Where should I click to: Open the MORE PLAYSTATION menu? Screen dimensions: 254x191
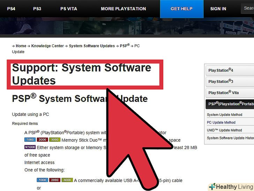point(124,9)
